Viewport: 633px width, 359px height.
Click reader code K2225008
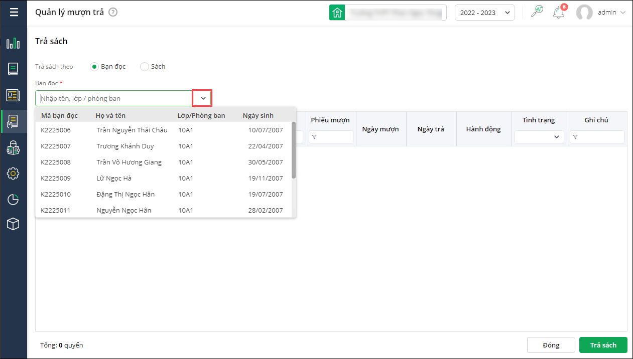[x=56, y=162]
